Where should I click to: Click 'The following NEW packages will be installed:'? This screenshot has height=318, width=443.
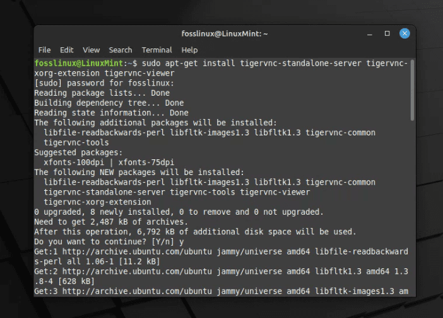pos(139,173)
